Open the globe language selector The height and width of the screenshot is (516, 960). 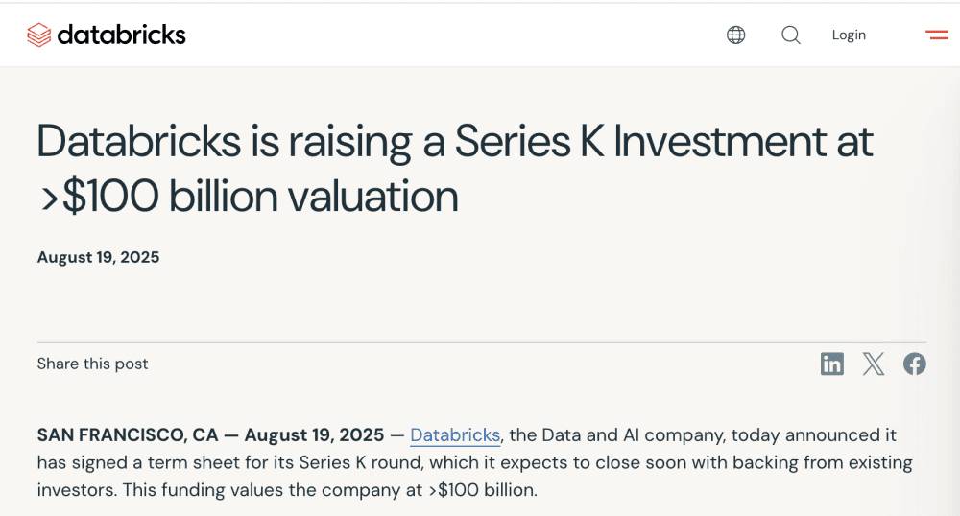click(736, 35)
